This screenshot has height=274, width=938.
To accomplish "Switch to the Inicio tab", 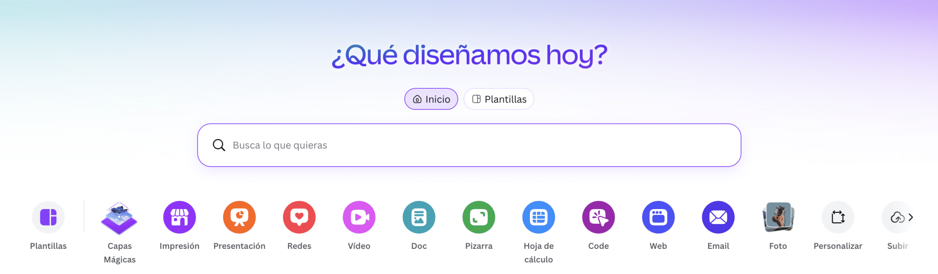I will coord(431,99).
